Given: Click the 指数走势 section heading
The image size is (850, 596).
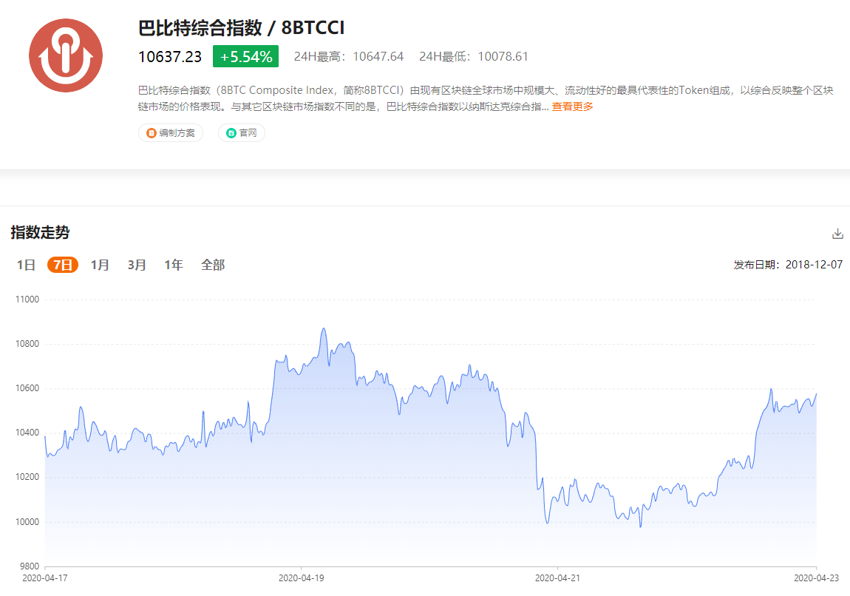Looking at the screenshot, I should (x=40, y=233).
